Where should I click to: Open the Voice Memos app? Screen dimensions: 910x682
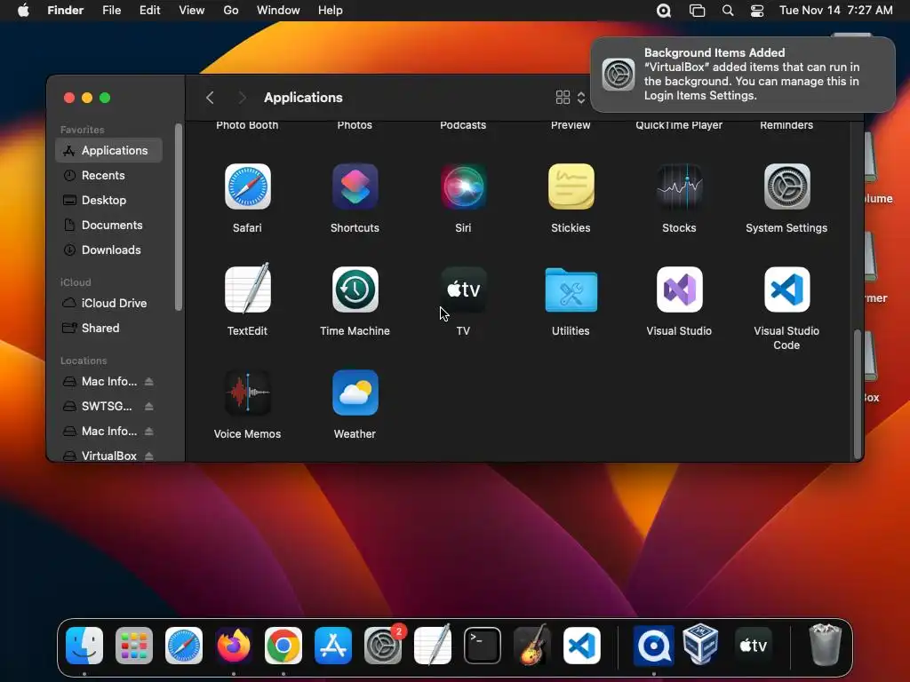[x=248, y=393]
